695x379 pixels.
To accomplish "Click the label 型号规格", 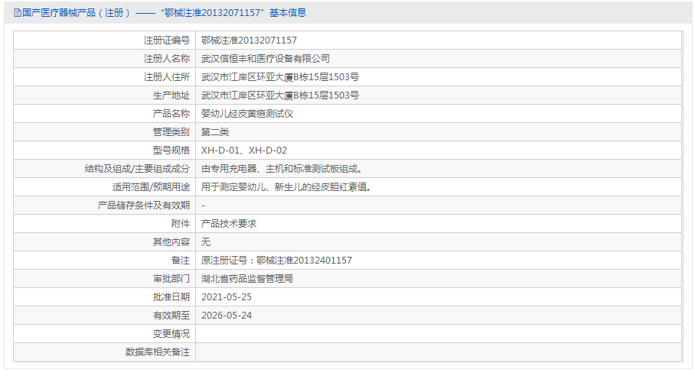I will point(171,151).
